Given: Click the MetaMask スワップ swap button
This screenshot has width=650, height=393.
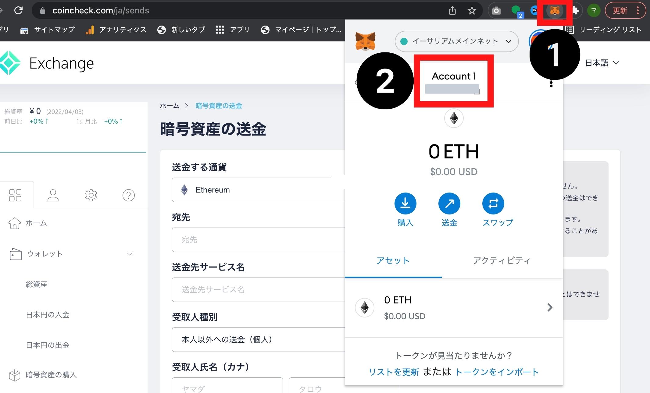Looking at the screenshot, I should pos(498,210).
